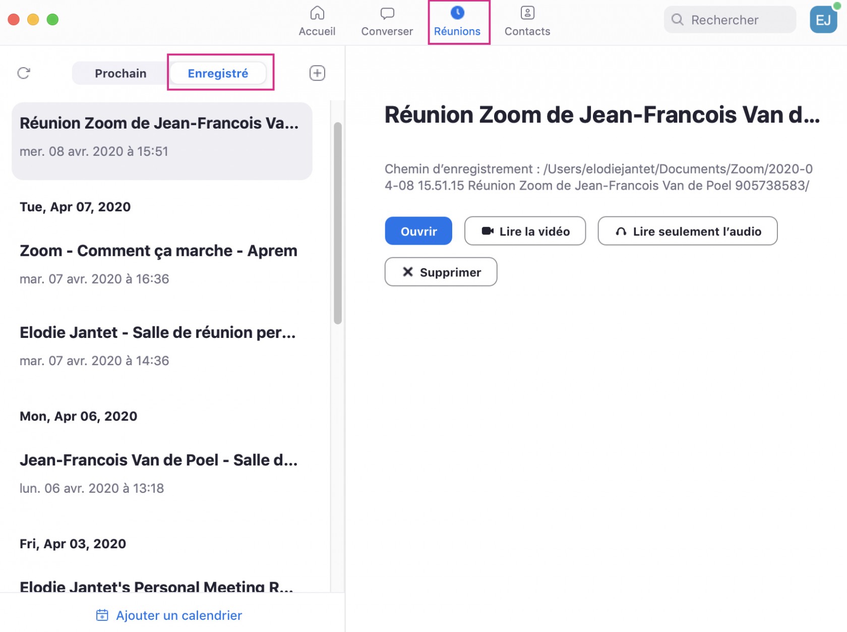Click the EJ profile avatar
The height and width of the screenshot is (632, 847).
pos(823,20)
